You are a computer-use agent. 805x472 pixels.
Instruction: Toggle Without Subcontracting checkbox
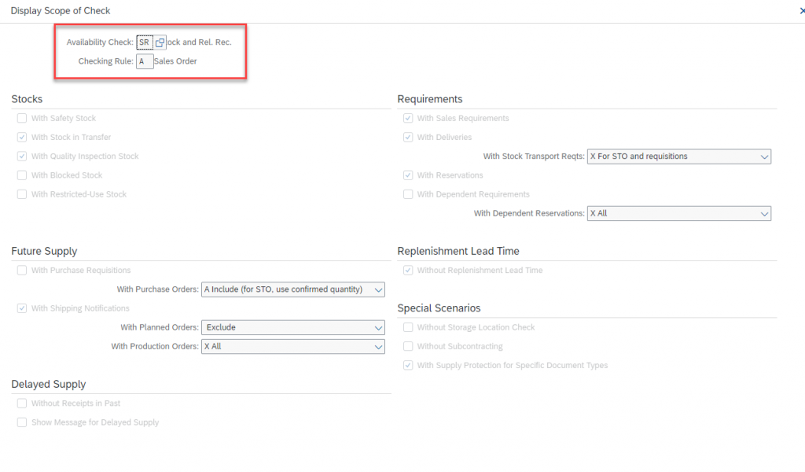point(408,346)
